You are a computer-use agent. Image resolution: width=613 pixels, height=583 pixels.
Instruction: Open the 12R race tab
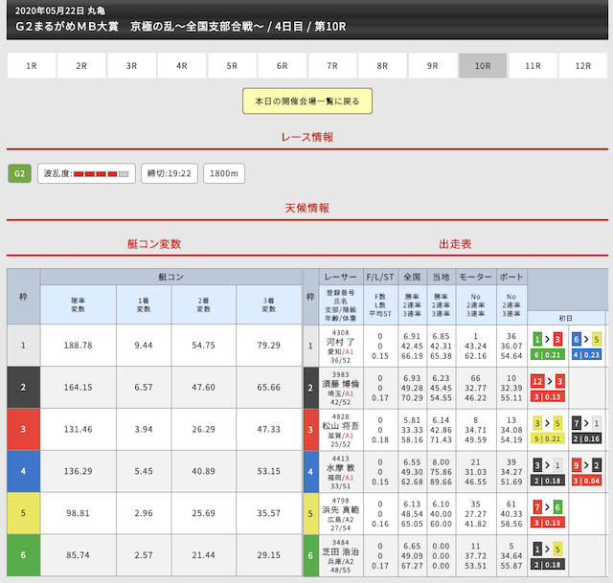click(x=583, y=66)
